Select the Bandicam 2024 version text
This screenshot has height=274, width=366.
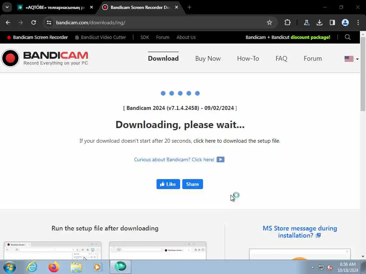180,108
